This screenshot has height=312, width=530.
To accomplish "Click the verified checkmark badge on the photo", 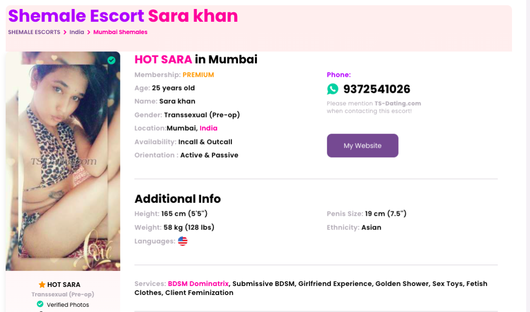I will (x=111, y=60).
